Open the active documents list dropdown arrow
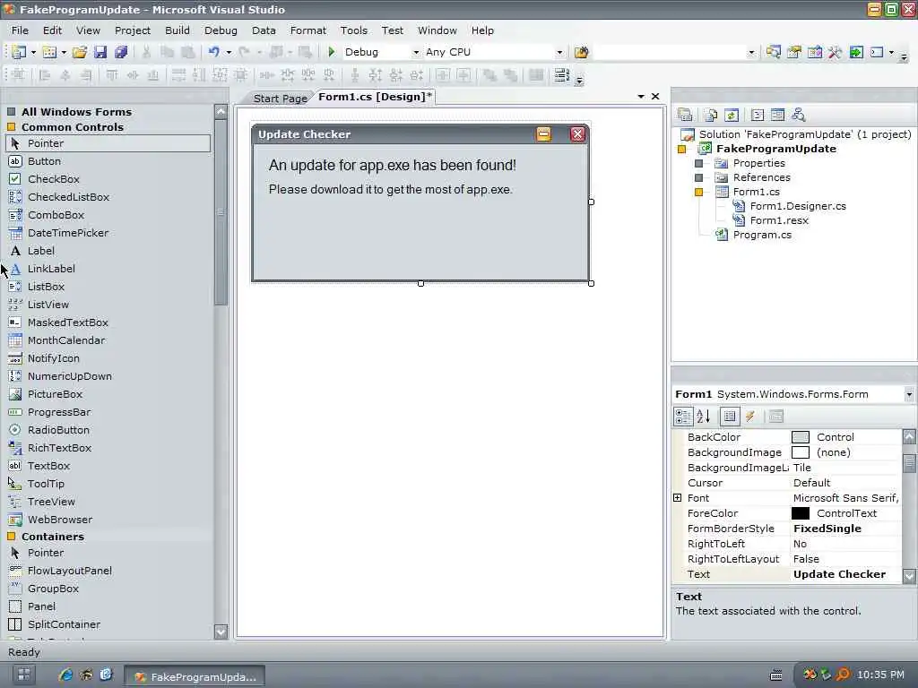Viewport: 918px width, 688px height. (641, 97)
